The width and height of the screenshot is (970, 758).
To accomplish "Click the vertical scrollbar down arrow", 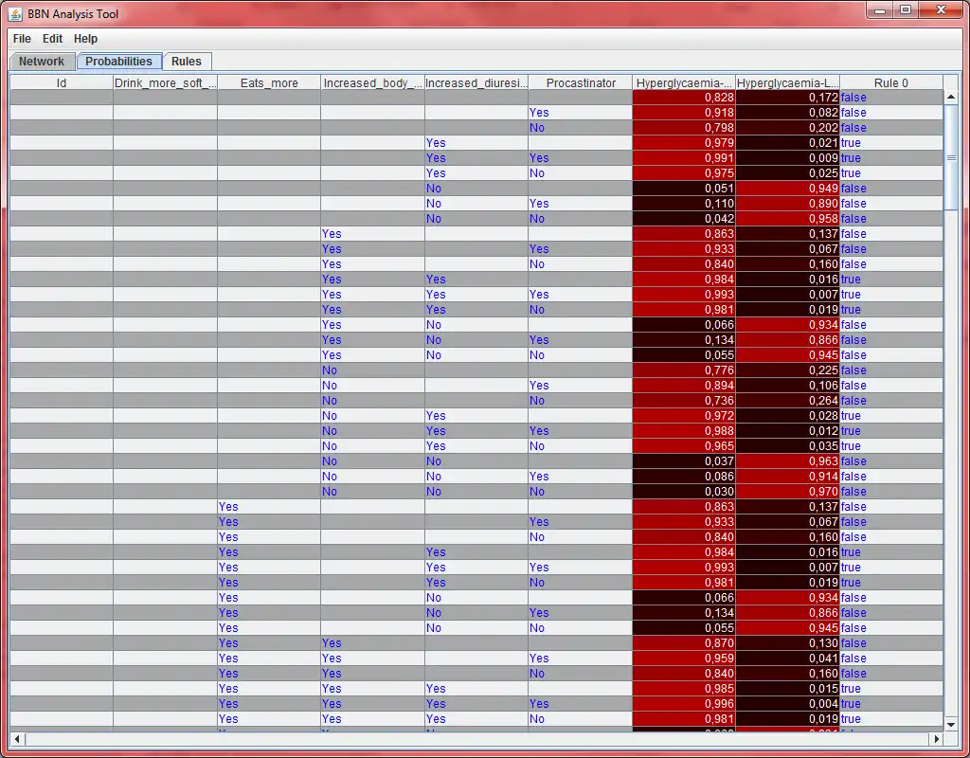I will pos(951,724).
